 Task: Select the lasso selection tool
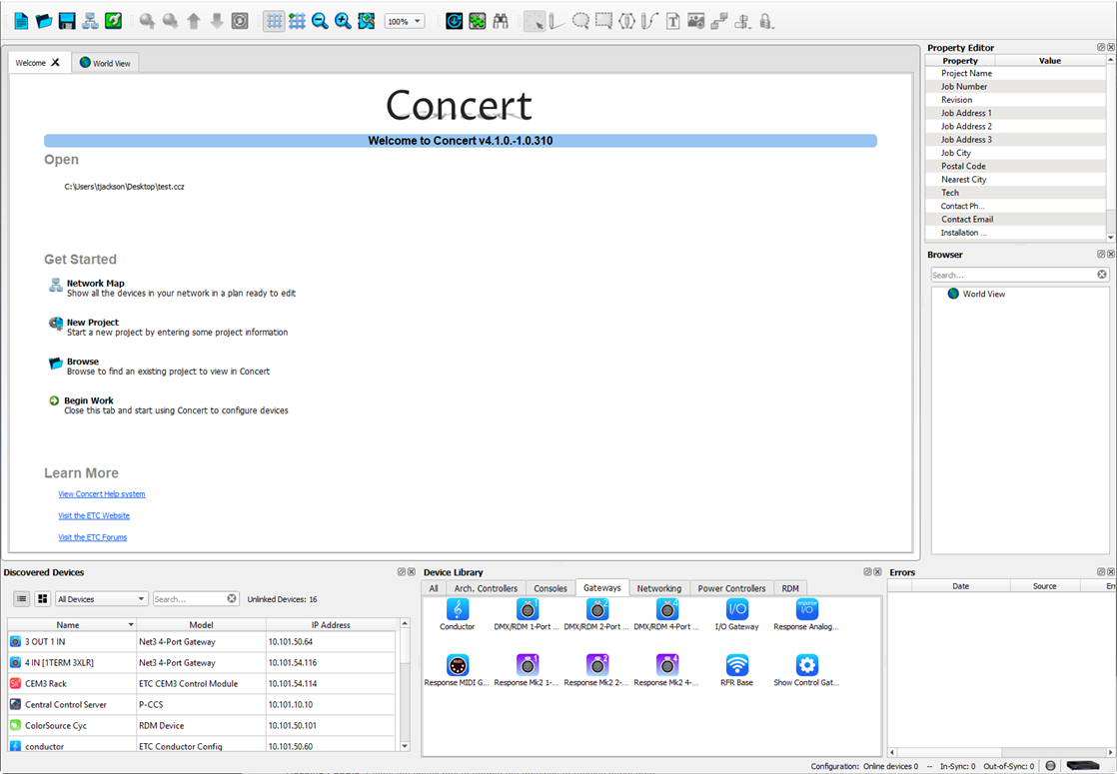pyautogui.click(x=580, y=21)
